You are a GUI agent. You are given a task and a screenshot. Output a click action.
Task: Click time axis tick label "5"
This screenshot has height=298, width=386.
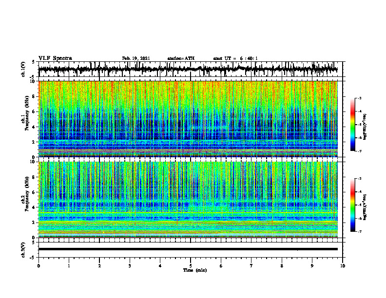(191, 266)
